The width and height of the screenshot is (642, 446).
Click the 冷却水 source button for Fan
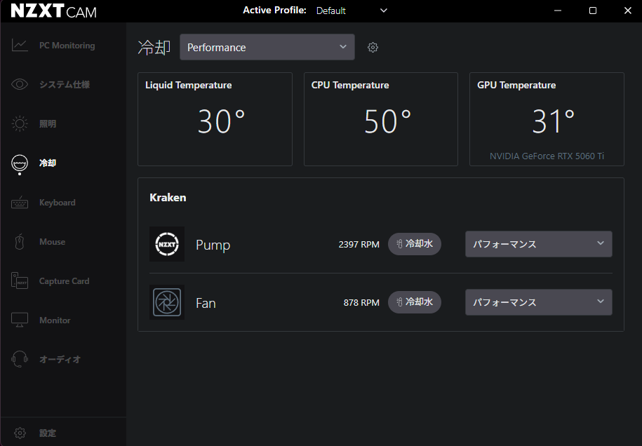(x=415, y=302)
